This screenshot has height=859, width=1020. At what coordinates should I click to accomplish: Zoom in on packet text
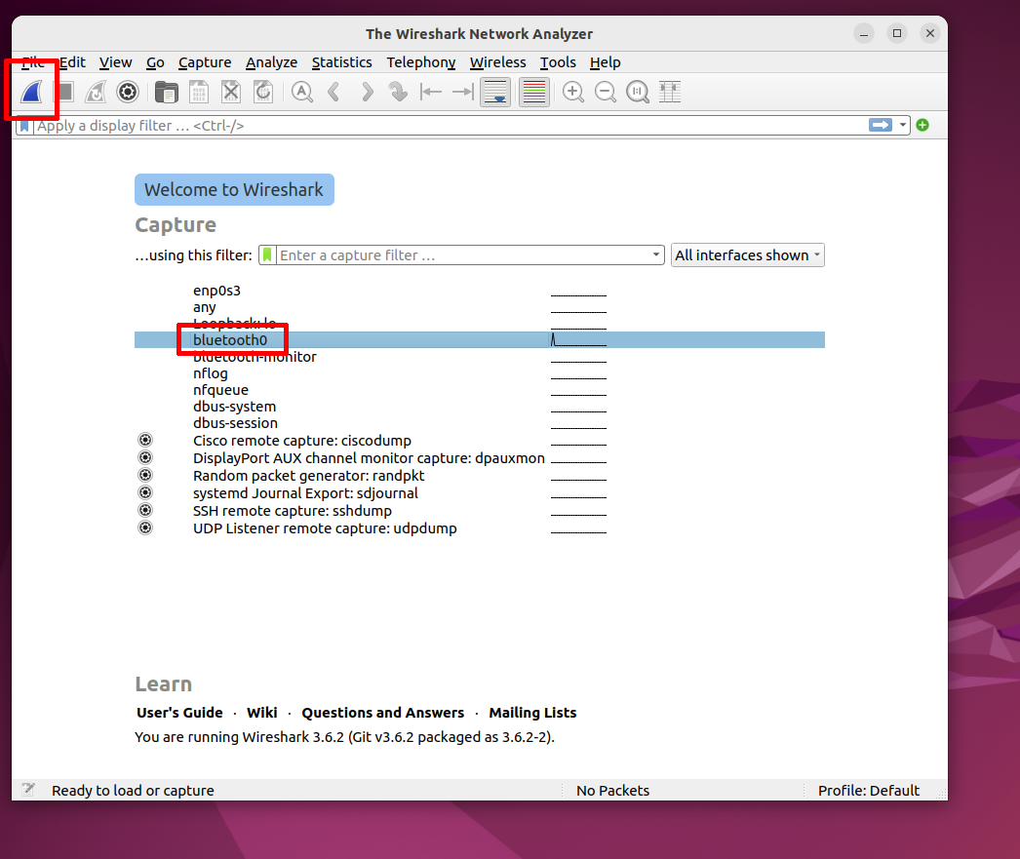573,93
